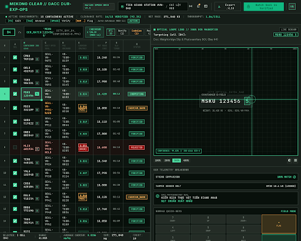Set lens magnification to 100%
The image size is (301, 241).
click(158, 160)
